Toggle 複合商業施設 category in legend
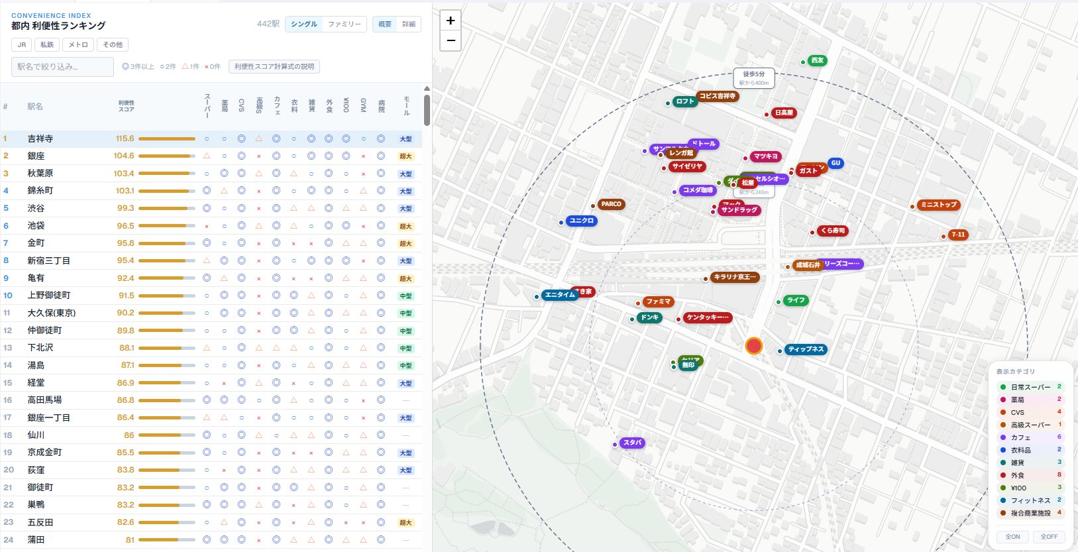Screen dimensions: 1078x552 [x=1030, y=513]
